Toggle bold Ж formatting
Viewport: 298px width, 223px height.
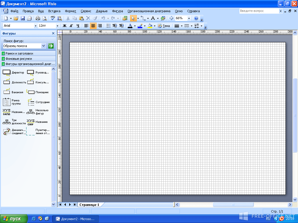tap(65, 26)
